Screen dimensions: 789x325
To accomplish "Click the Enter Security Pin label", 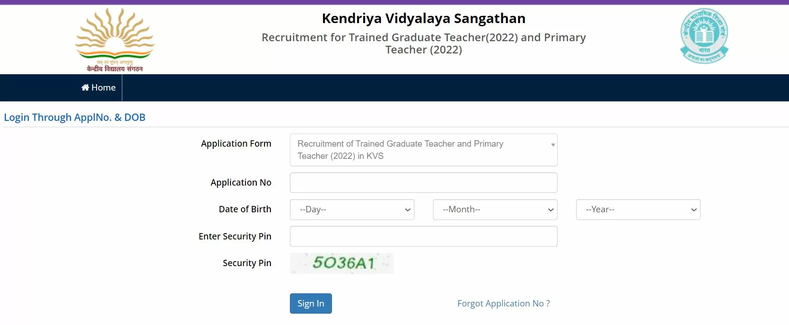I will [x=235, y=236].
